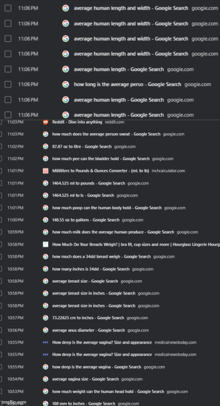The width and height of the screenshot is (220, 406).
Task: Click the Hourglass Lingerie page favicon
Action: click(x=45, y=244)
